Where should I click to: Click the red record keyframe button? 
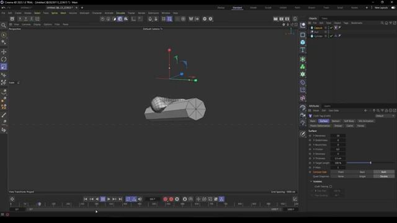pyautogui.click(x=166, y=199)
